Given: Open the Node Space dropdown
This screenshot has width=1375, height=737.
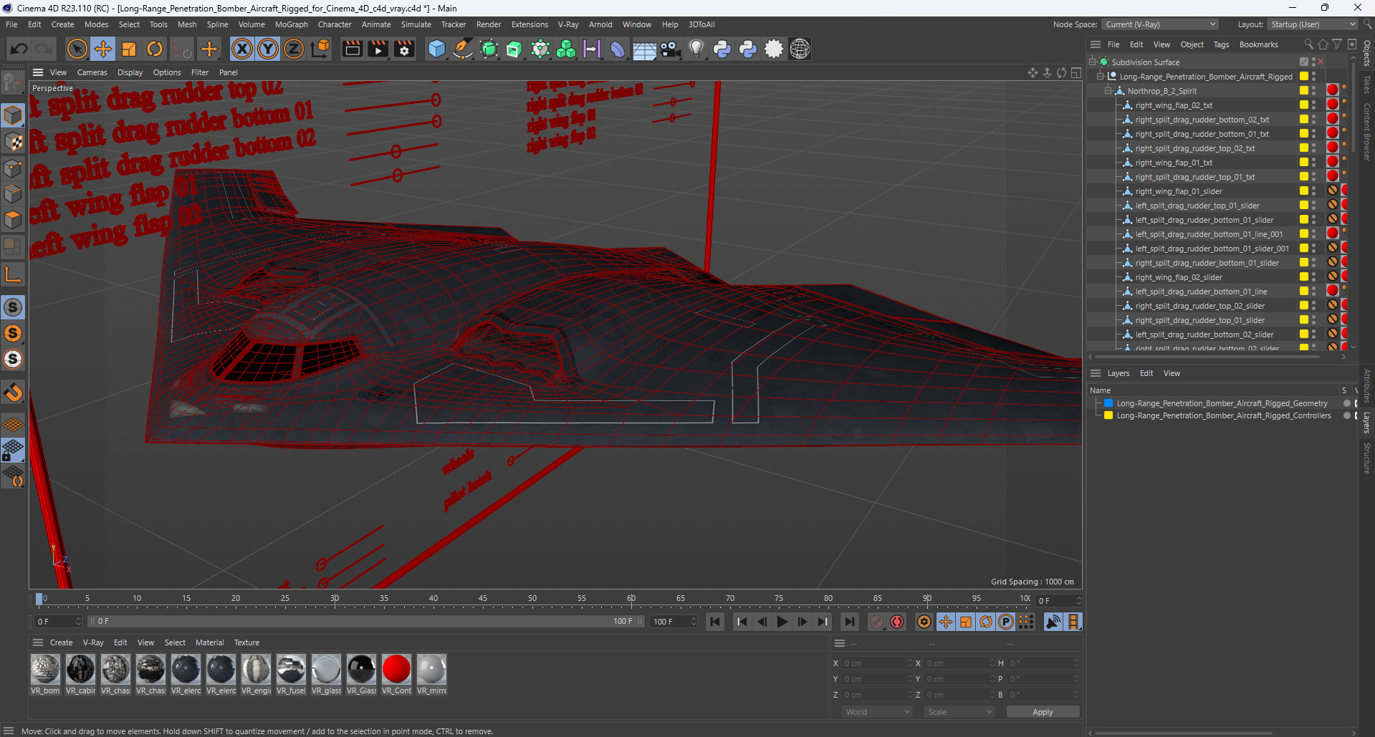Looking at the screenshot, I should 1159,24.
